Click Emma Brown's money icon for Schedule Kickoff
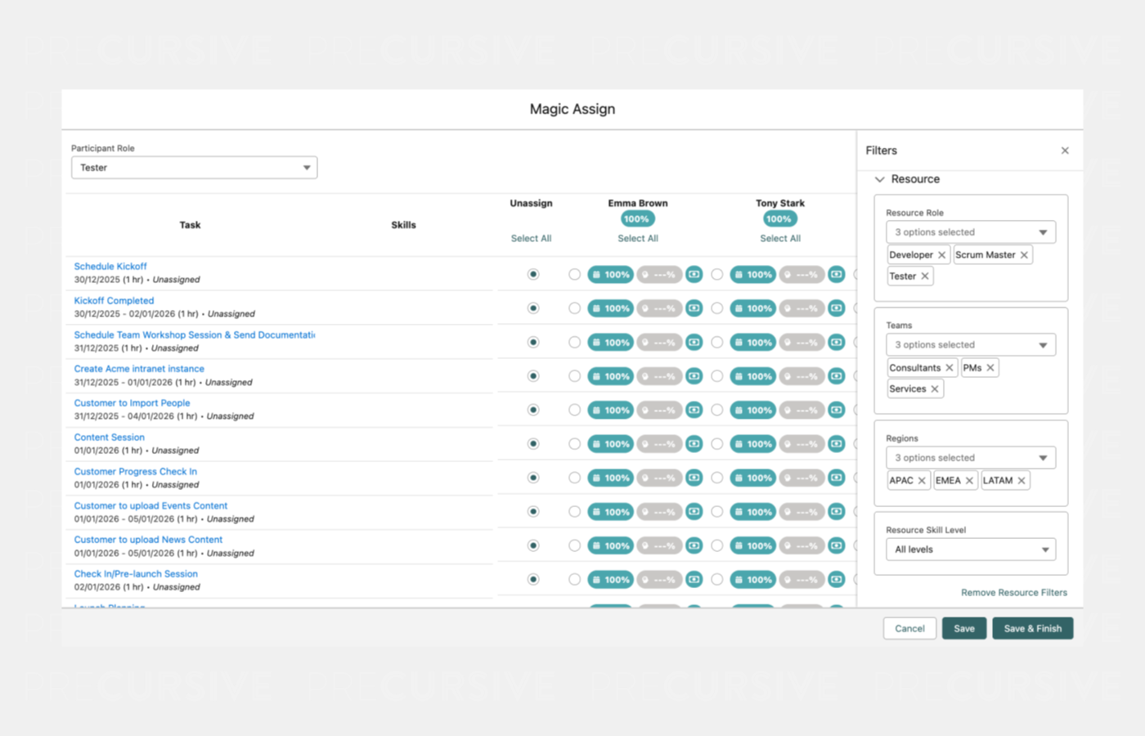Image resolution: width=1145 pixels, height=736 pixels. click(x=694, y=275)
